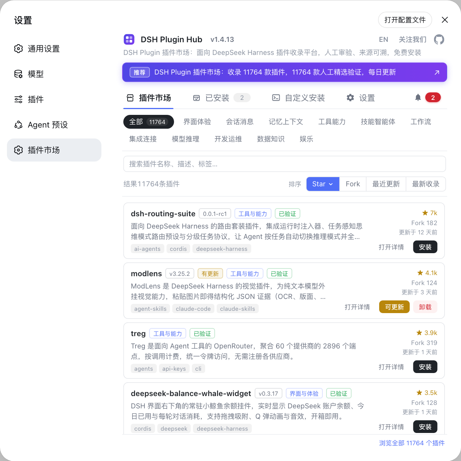This screenshot has width=461, height=461.
Task: Filter by 工作流 category
Action: [x=421, y=122]
